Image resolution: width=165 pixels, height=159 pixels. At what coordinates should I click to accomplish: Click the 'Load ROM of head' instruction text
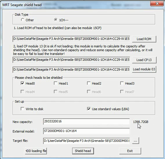click(x=58, y=28)
